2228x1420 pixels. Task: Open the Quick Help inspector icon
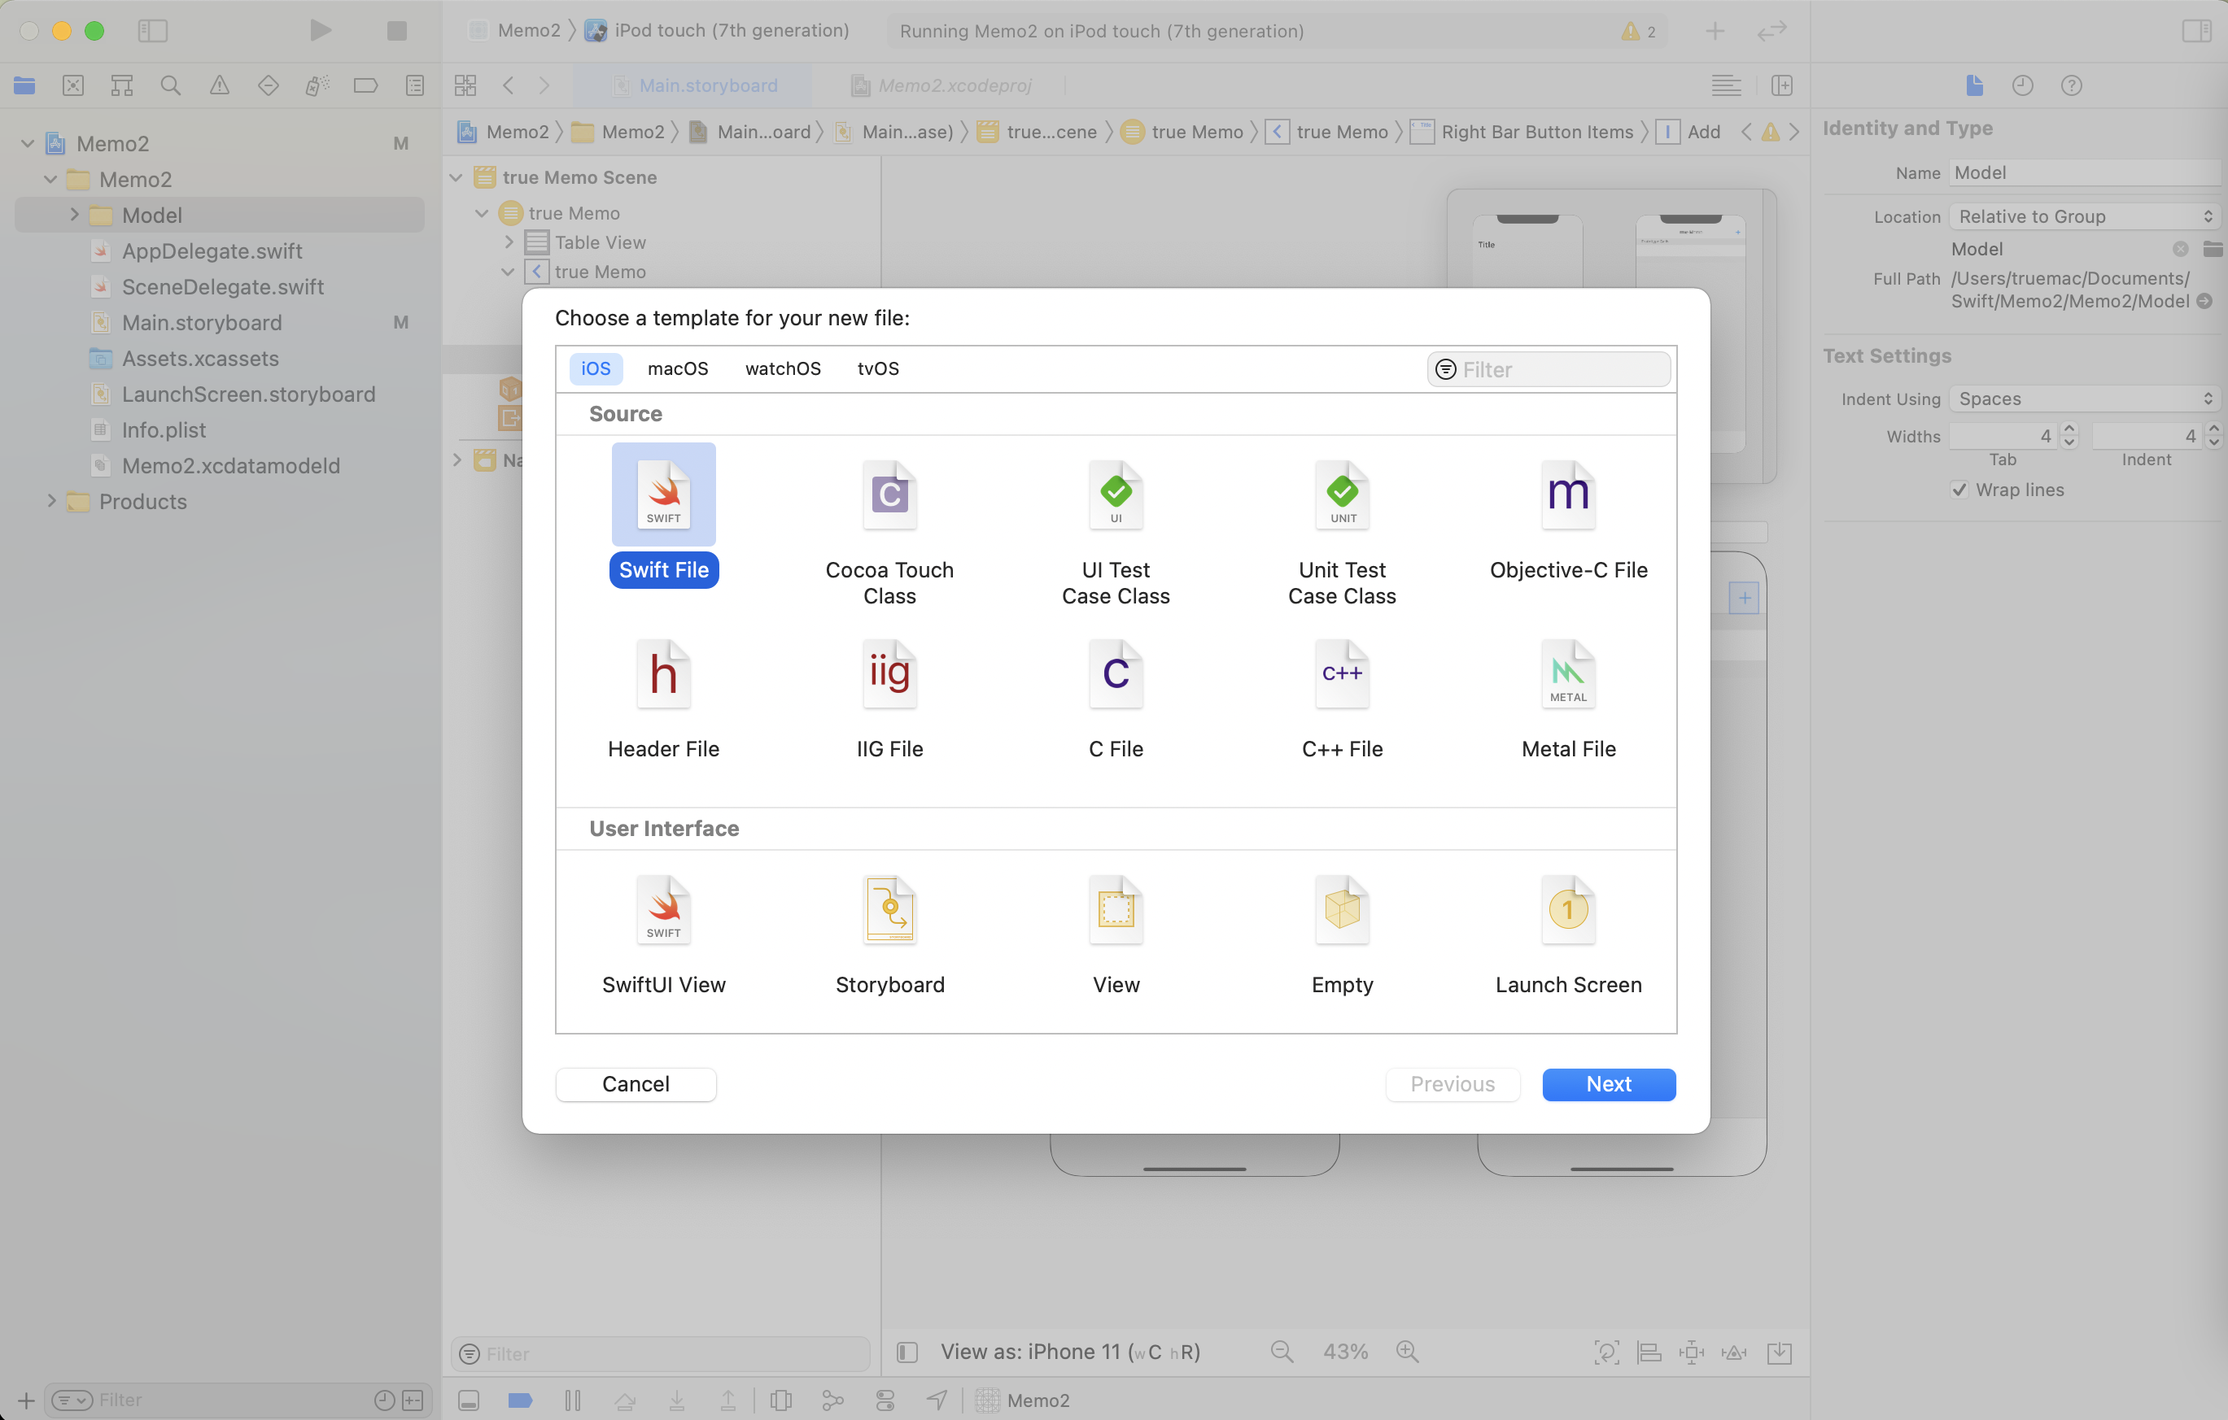2071,86
